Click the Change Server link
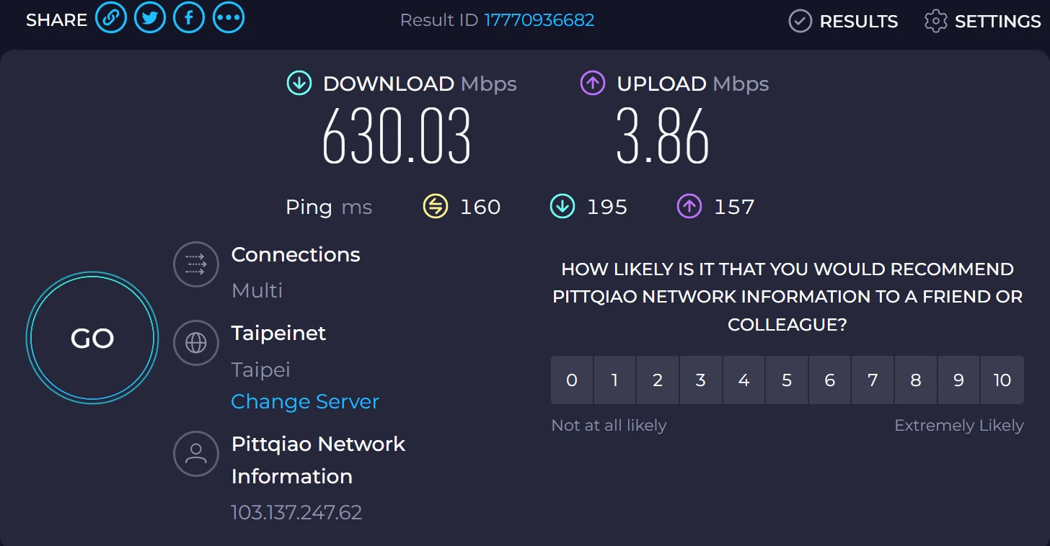The image size is (1050, 546). (x=305, y=401)
